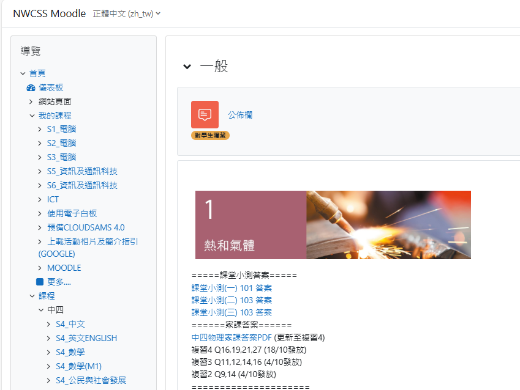Collapse the 首頁 navigation tree
The height and width of the screenshot is (390, 520).
(x=23, y=73)
